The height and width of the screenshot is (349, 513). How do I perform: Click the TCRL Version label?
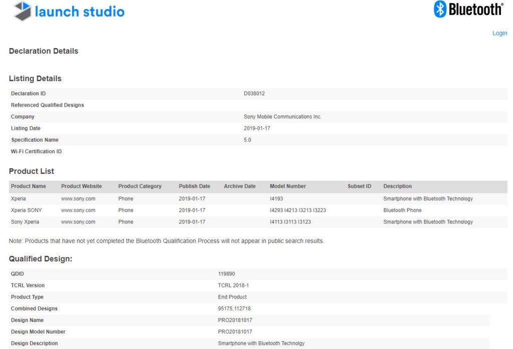[28, 285]
